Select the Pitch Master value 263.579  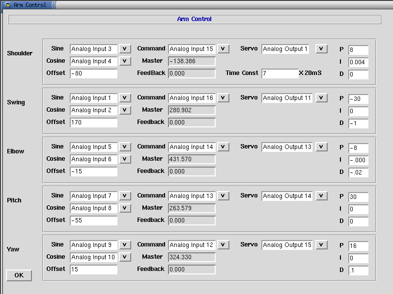click(x=192, y=208)
